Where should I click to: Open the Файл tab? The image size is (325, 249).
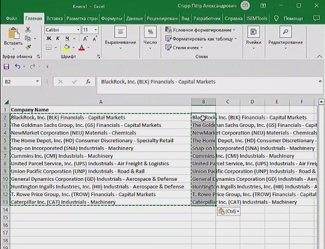(12, 19)
